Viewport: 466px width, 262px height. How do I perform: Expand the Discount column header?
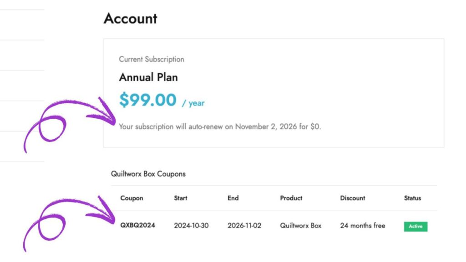pyautogui.click(x=353, y=198)
